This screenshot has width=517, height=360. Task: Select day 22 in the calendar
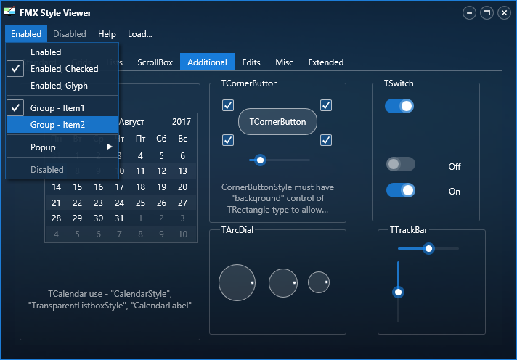[x=77, y=202]
